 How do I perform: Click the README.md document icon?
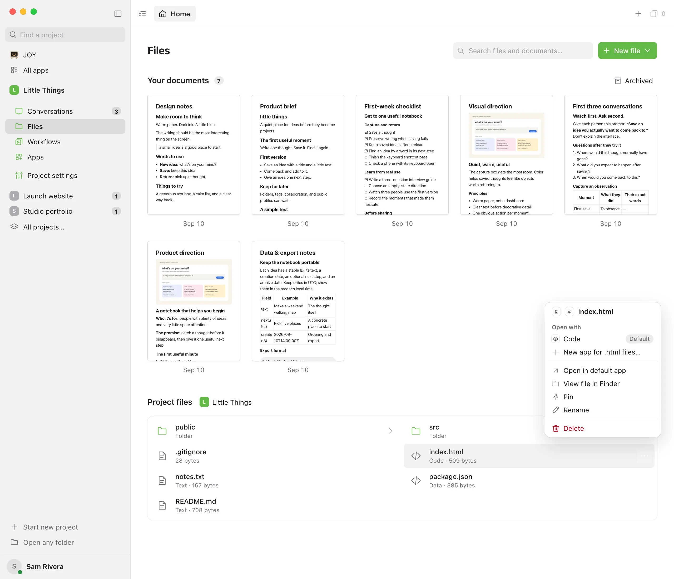pyautogui.click(x=162, y=505)
